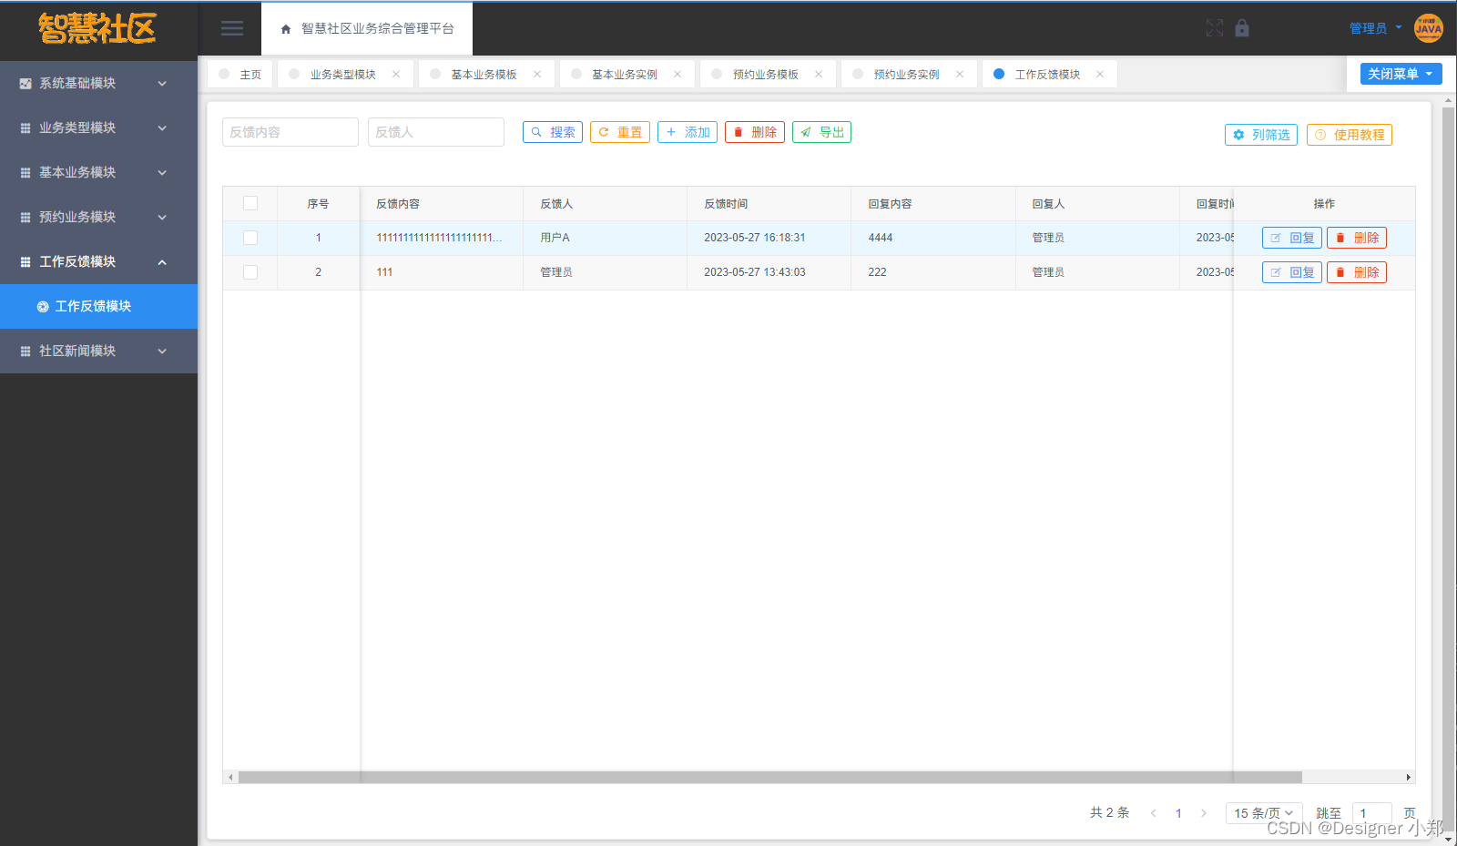The height and width of the screenshot is (846, 1457).
Task: Go to next page arrow
Action: (1204, 813)
